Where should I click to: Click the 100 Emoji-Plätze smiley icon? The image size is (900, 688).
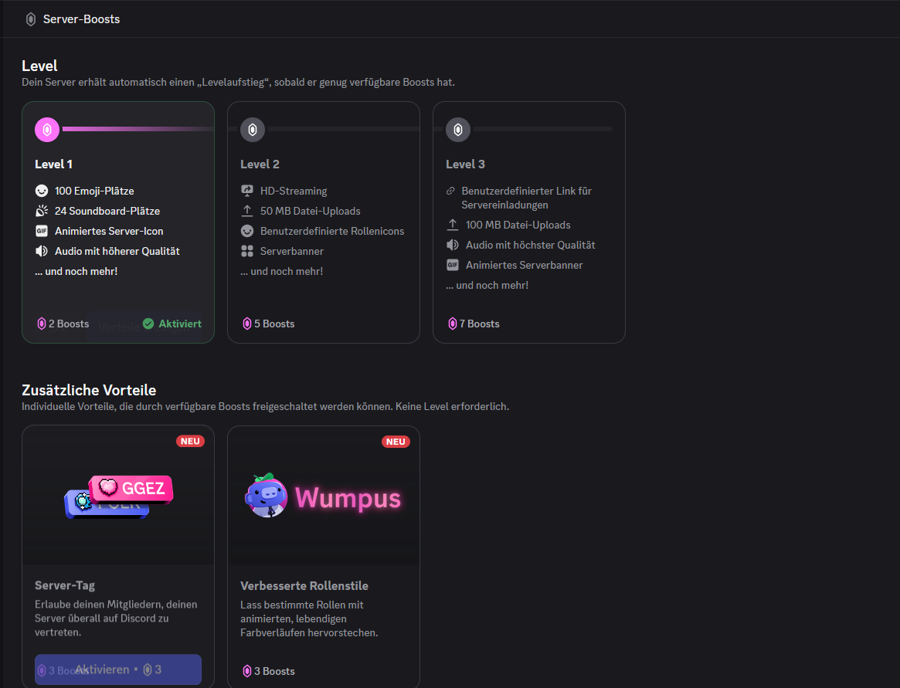point(42,191)
